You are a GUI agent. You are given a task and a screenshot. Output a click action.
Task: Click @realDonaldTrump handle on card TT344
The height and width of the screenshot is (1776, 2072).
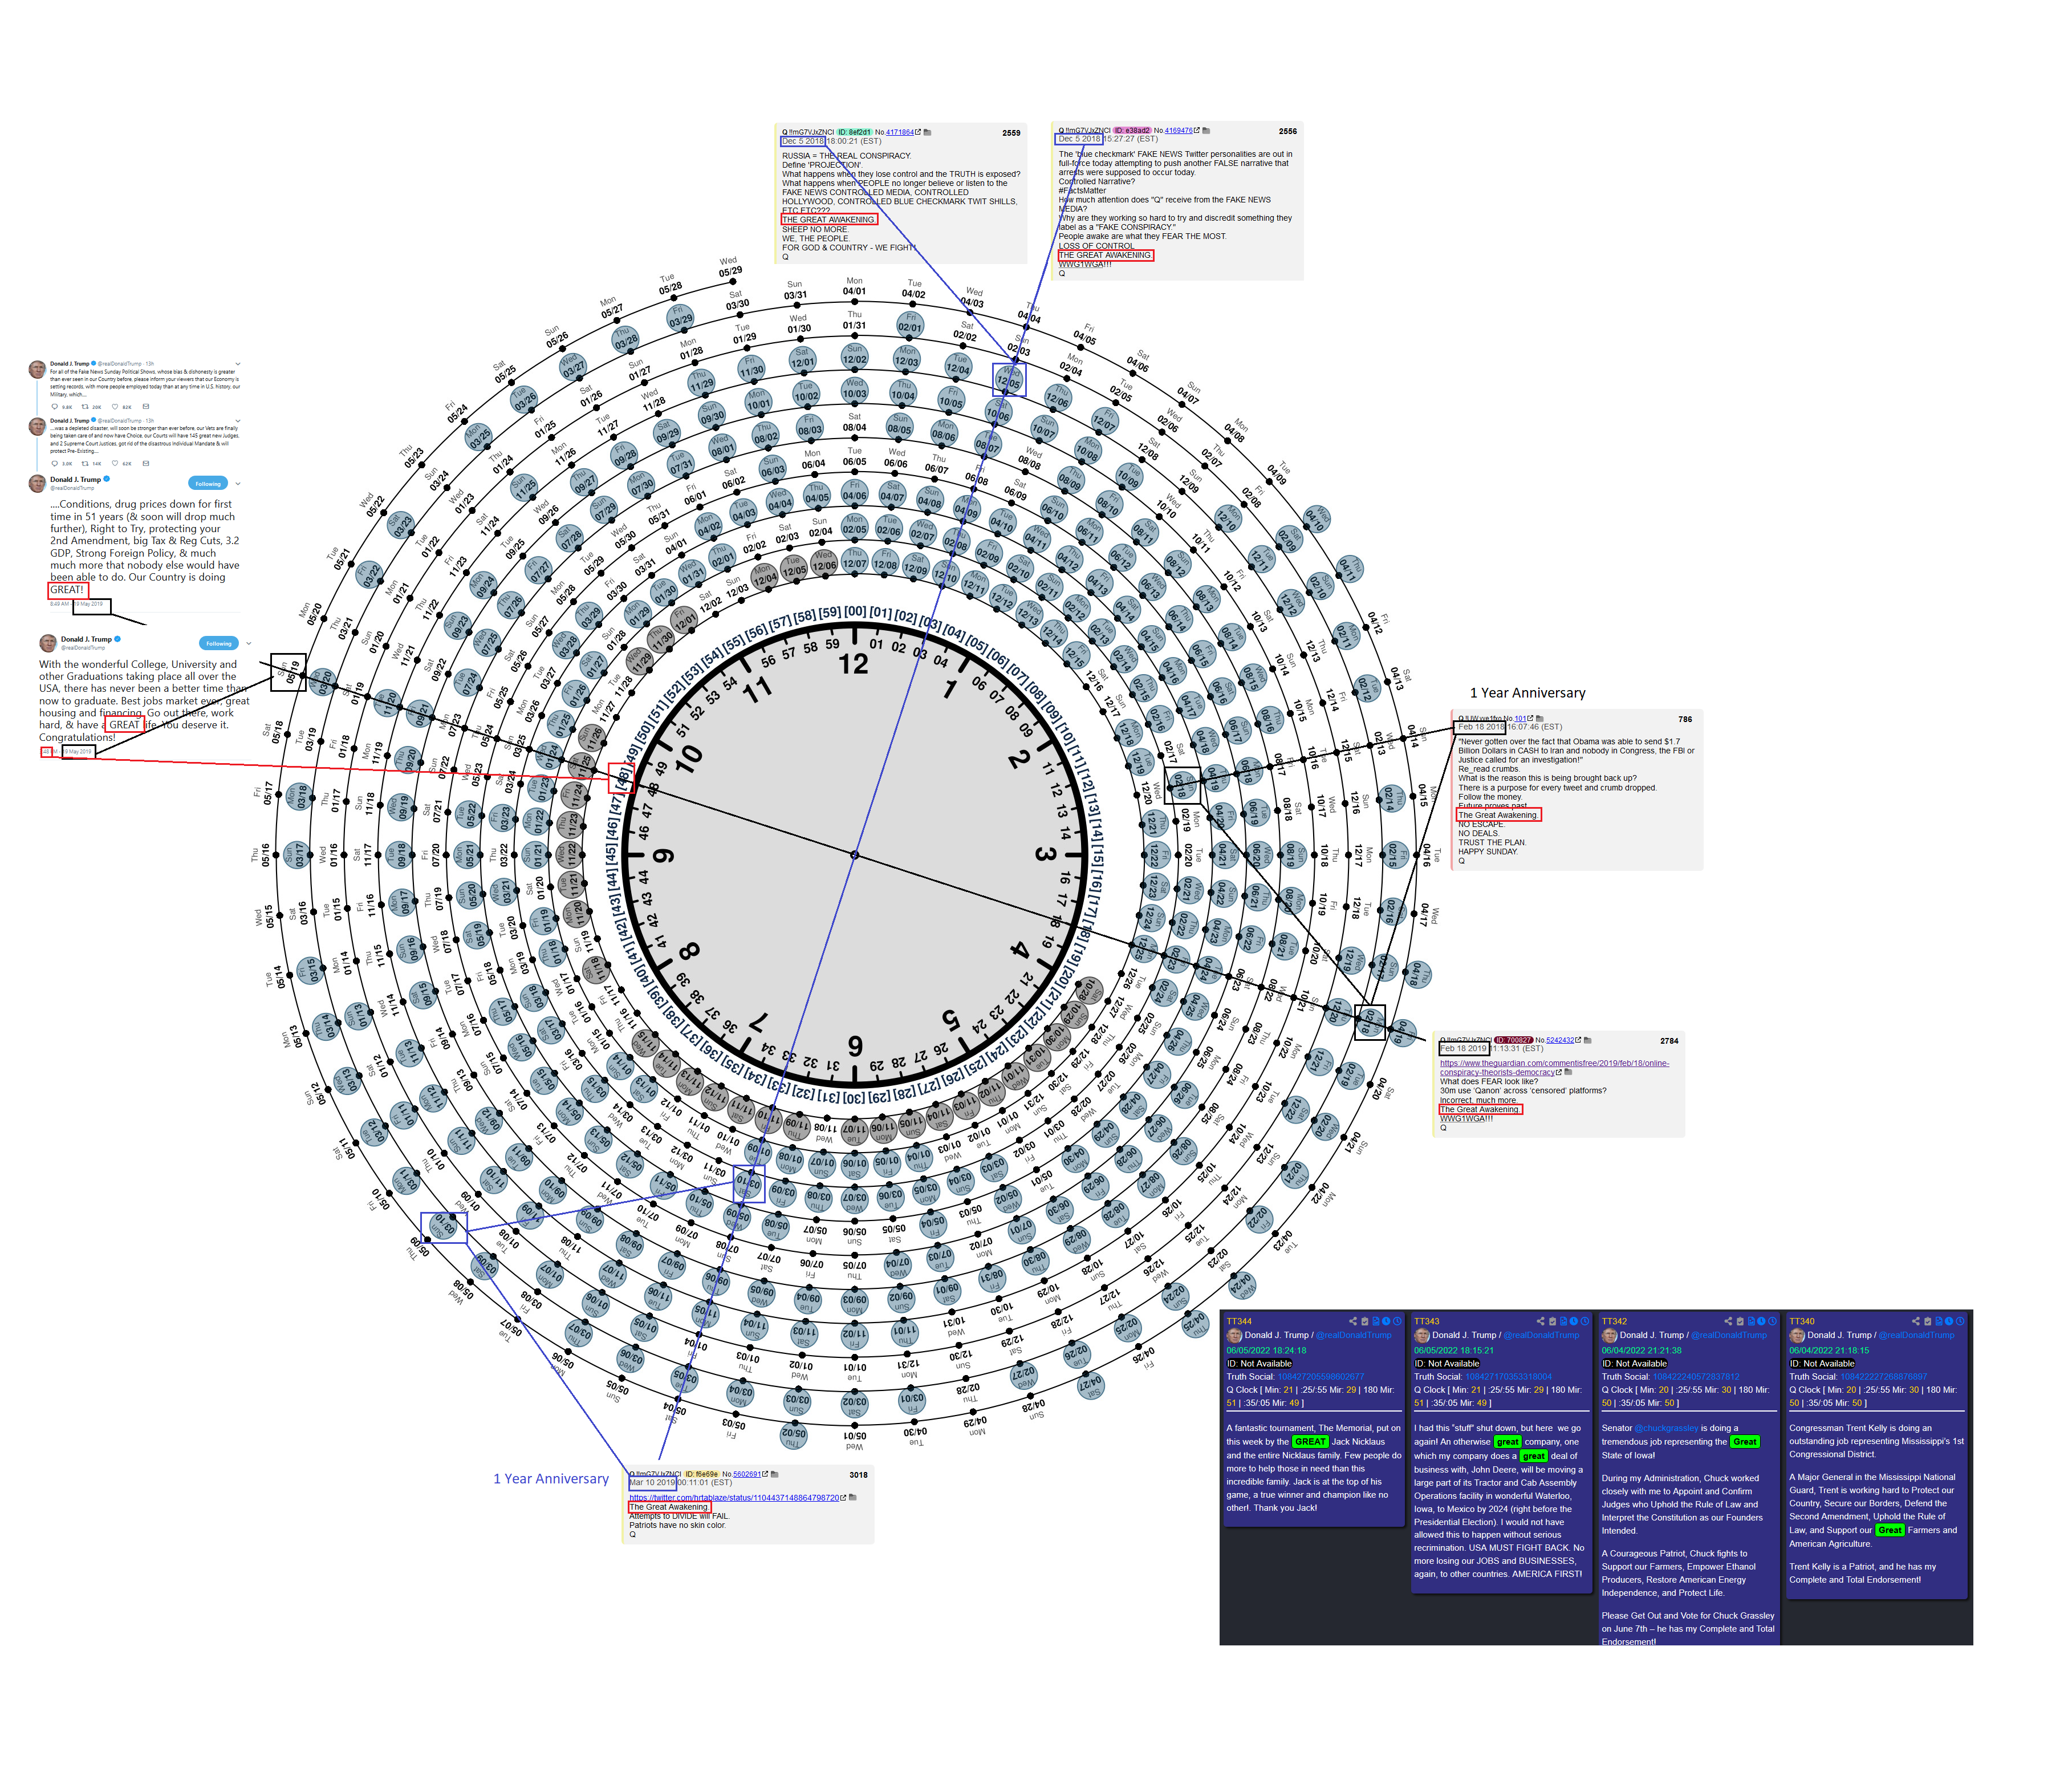point(1354,1335)
